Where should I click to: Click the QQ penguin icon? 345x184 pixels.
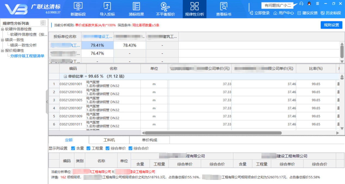pyautogui.click(x=309, y=4)
